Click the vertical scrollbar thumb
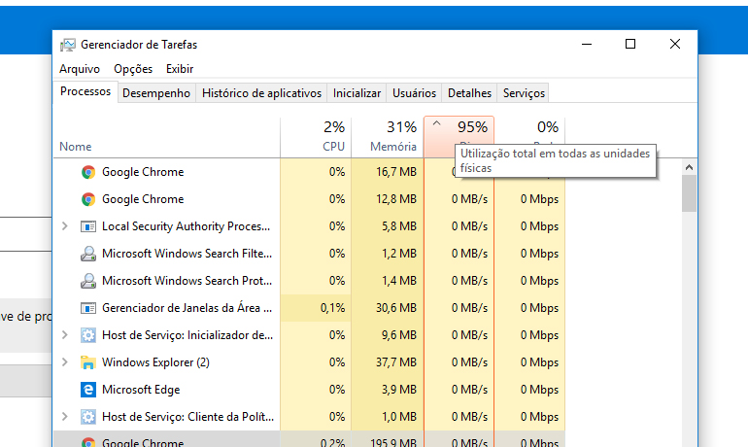Viewport: 748px width, 447px height. [689, 193]
